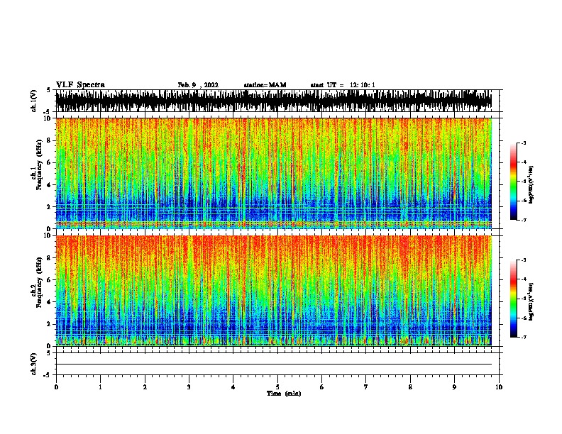Click the "8" kHz tick of ch.1 spectrogram
This screenshot has width=562, height=434.
(50, 140)
